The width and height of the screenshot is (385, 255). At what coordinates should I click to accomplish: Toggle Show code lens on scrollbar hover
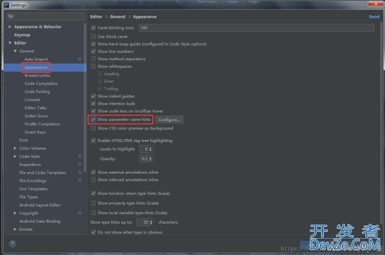(x=93, y=111)
